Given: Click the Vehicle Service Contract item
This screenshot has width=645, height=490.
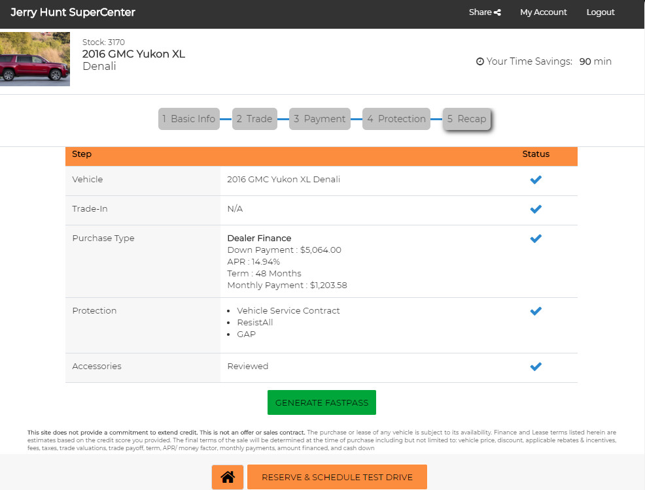Looking at the screenshot, I should click(x=288, y=311).
